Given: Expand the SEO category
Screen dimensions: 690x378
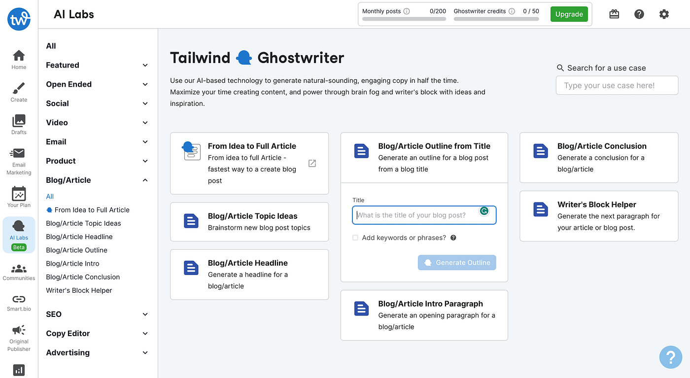Looking at the screenshot, I should tap(145, 314).
